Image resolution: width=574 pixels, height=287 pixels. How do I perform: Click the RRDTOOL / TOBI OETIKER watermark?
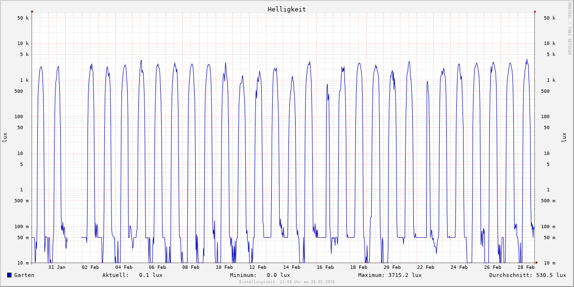(x=569, y=28)
